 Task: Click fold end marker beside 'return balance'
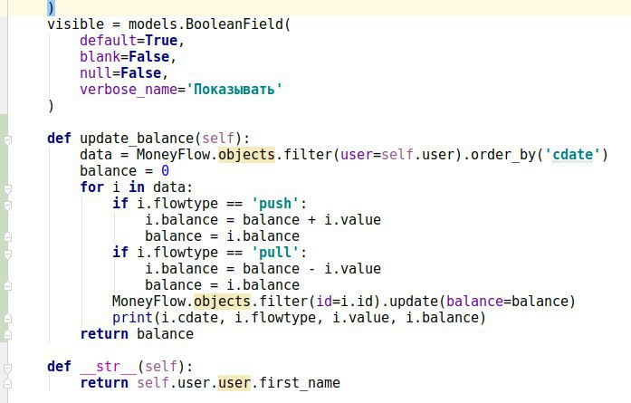tap(7, 334)
